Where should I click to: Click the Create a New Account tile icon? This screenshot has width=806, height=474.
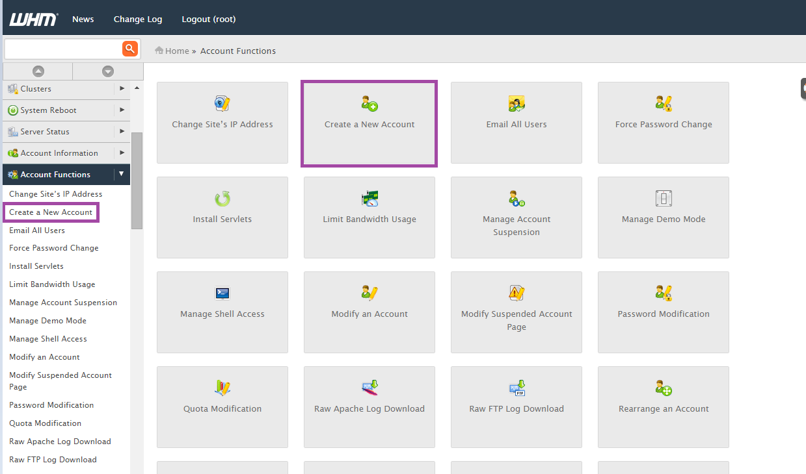(369, 104)
